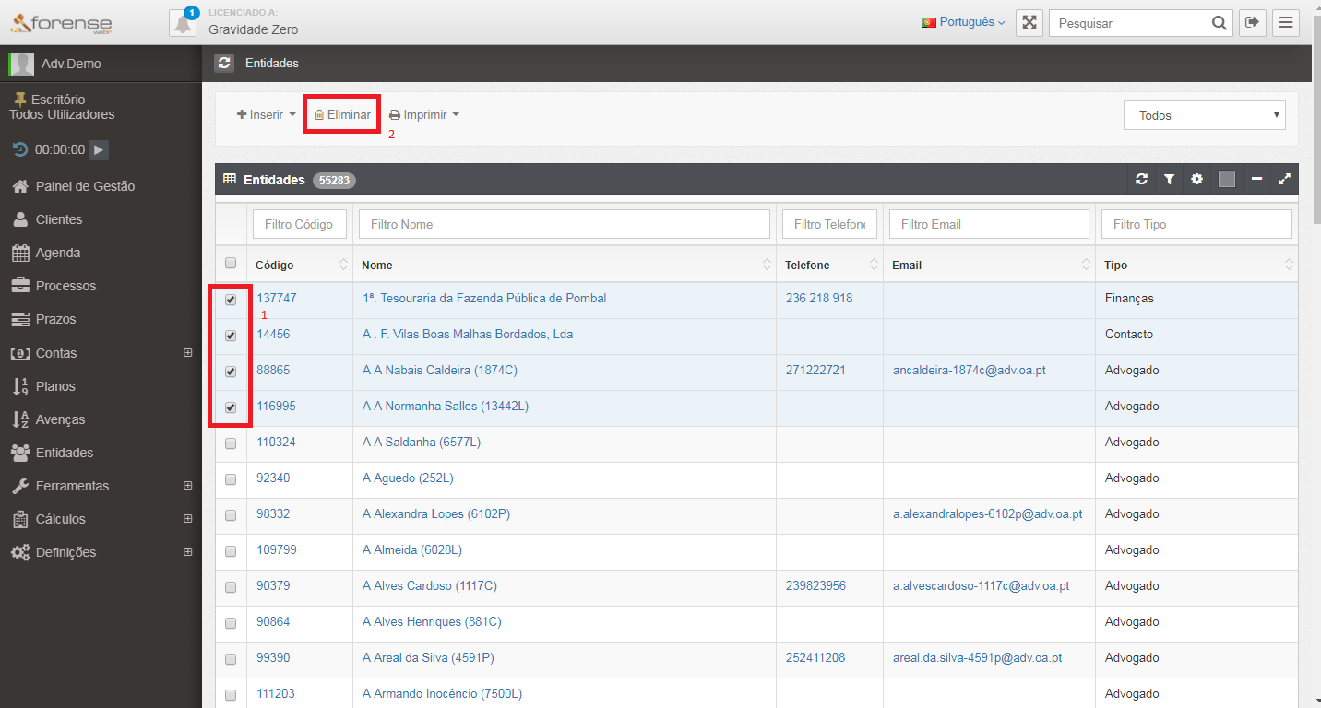Image resolution: width=1321 pixels, height=708 pixels.
Task: Sort the Tipo column using its arrows
Action: 1290,265
